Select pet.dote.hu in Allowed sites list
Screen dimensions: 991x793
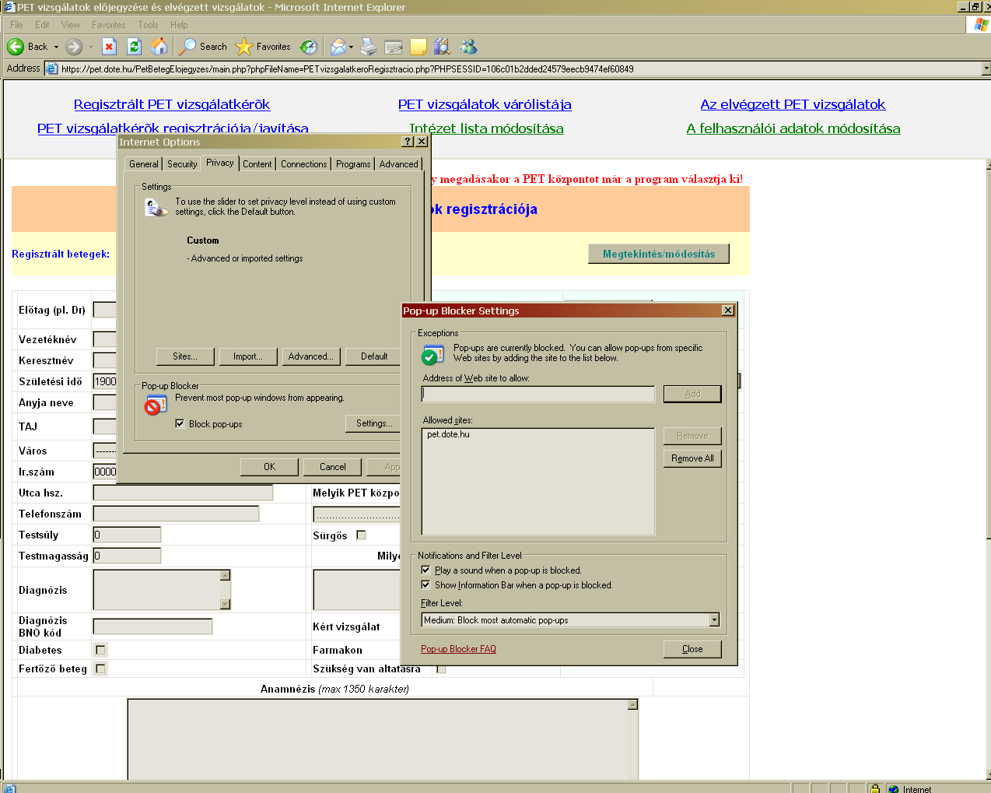[x=448, y=434]
